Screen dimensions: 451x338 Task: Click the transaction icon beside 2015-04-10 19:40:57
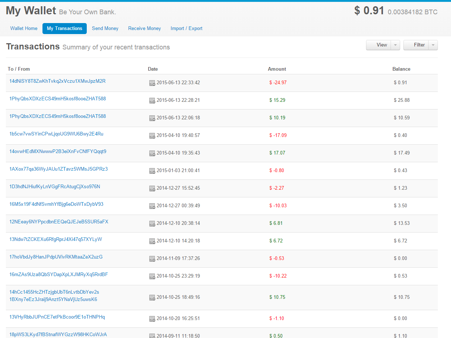(152, 136)
